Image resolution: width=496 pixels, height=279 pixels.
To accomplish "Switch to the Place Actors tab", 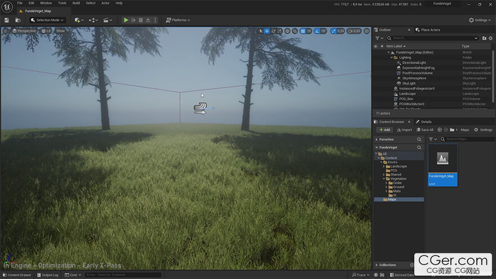I will tap(428, 30).
